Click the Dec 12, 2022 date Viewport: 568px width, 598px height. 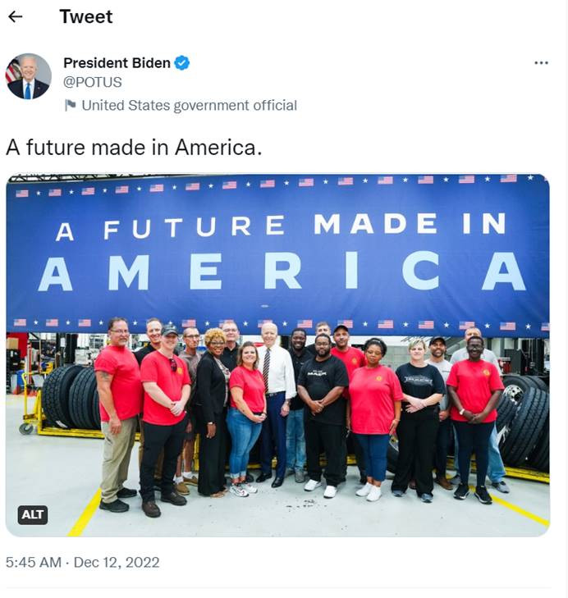[x=117, y=562]
